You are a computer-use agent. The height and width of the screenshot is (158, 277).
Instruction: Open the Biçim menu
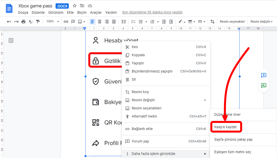pos(82,12)
